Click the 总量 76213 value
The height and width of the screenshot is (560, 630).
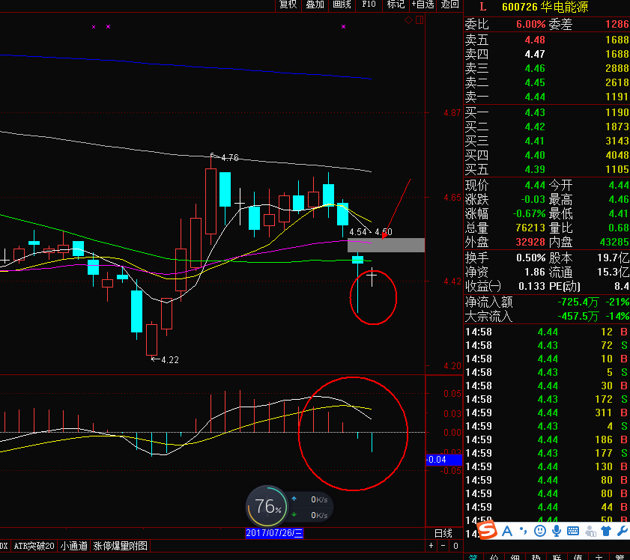tap(530, 228)
